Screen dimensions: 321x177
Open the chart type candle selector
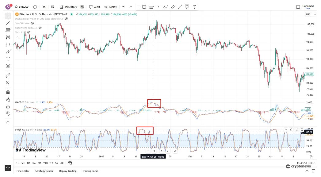(x=53, y=7)
